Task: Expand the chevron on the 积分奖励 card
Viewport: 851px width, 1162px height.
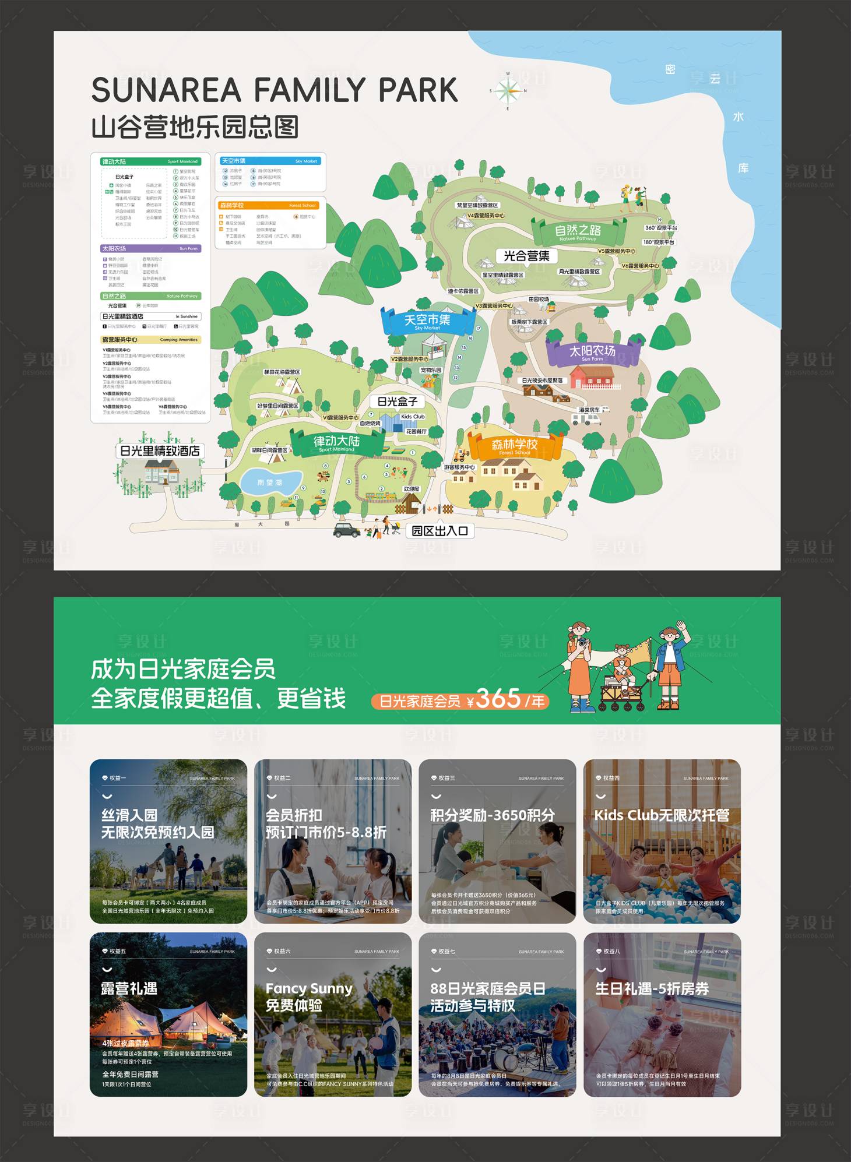Action: pyautogui.click(x=436, y=797)
